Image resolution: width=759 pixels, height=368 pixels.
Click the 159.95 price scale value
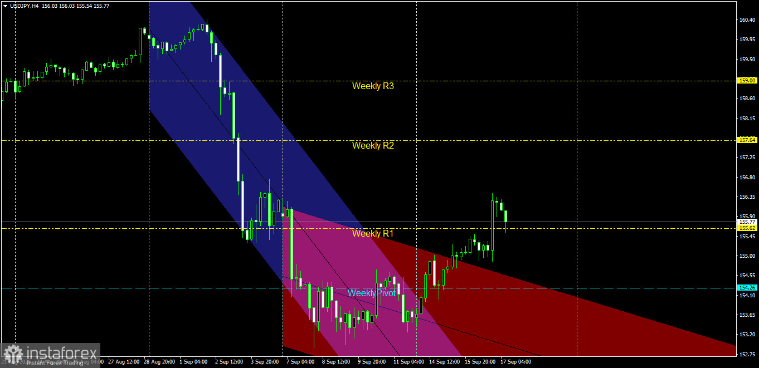[747, 40]
